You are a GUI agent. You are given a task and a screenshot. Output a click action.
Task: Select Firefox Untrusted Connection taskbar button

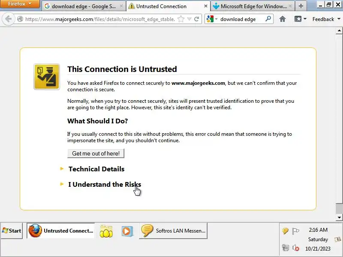pyautogui.click(x=61, y=231)
